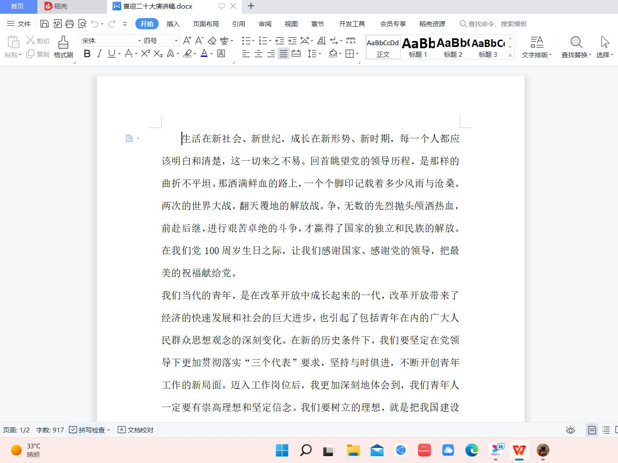This screenshot has height=463, width=618.
Task: Click the print icon in quick toolbar
Action: click(x=69, y=24)
